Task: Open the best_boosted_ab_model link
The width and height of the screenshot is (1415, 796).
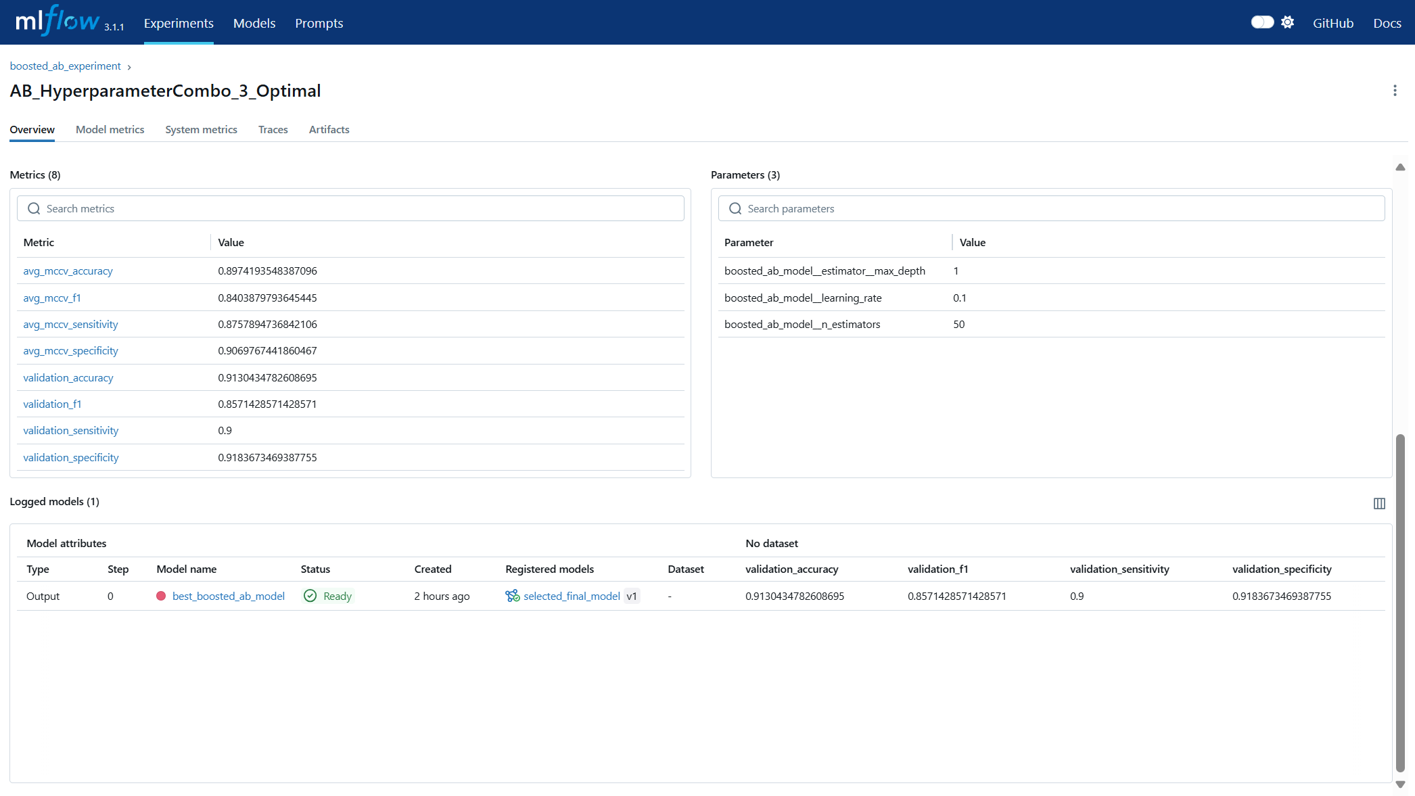Action: (x=228, y=596)
